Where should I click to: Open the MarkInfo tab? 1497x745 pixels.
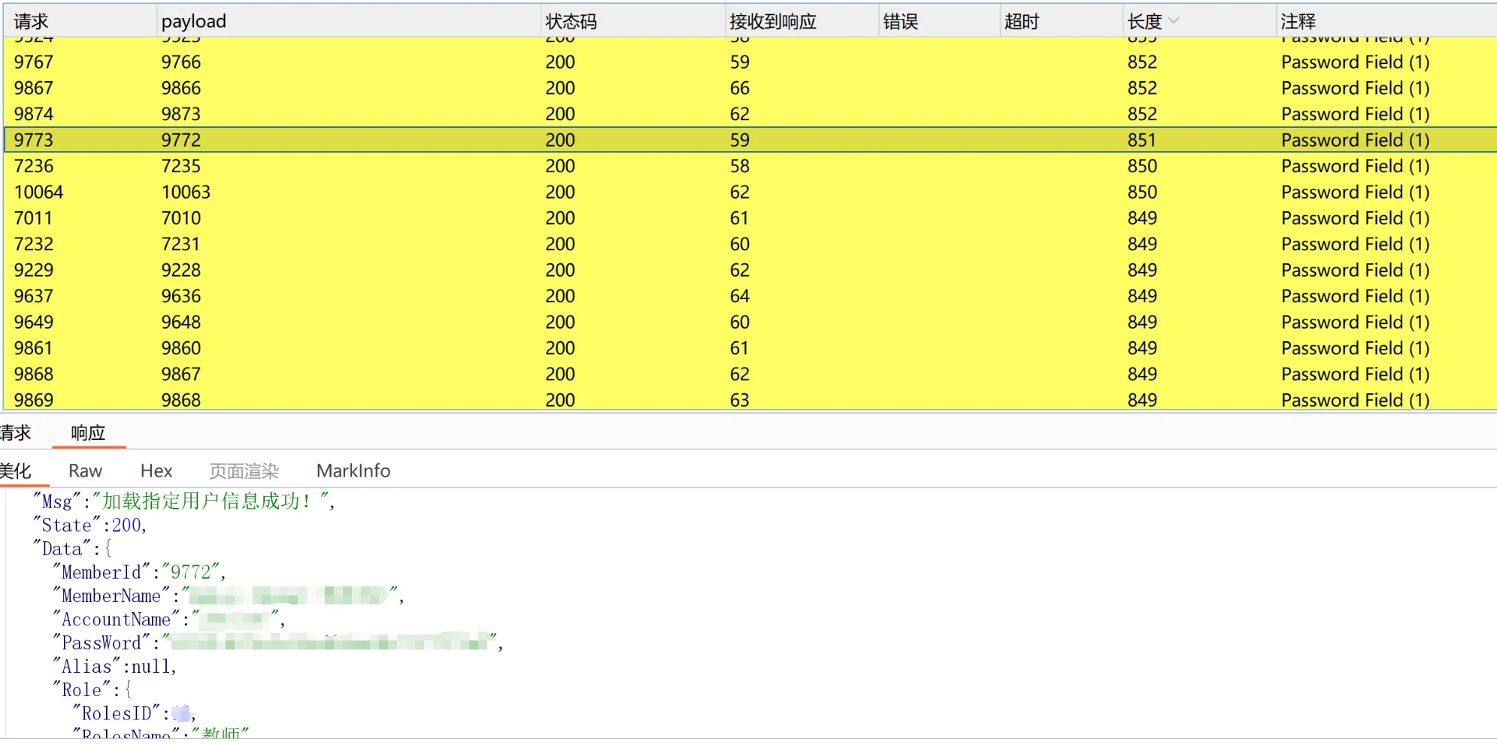click(x=353, y=471)
